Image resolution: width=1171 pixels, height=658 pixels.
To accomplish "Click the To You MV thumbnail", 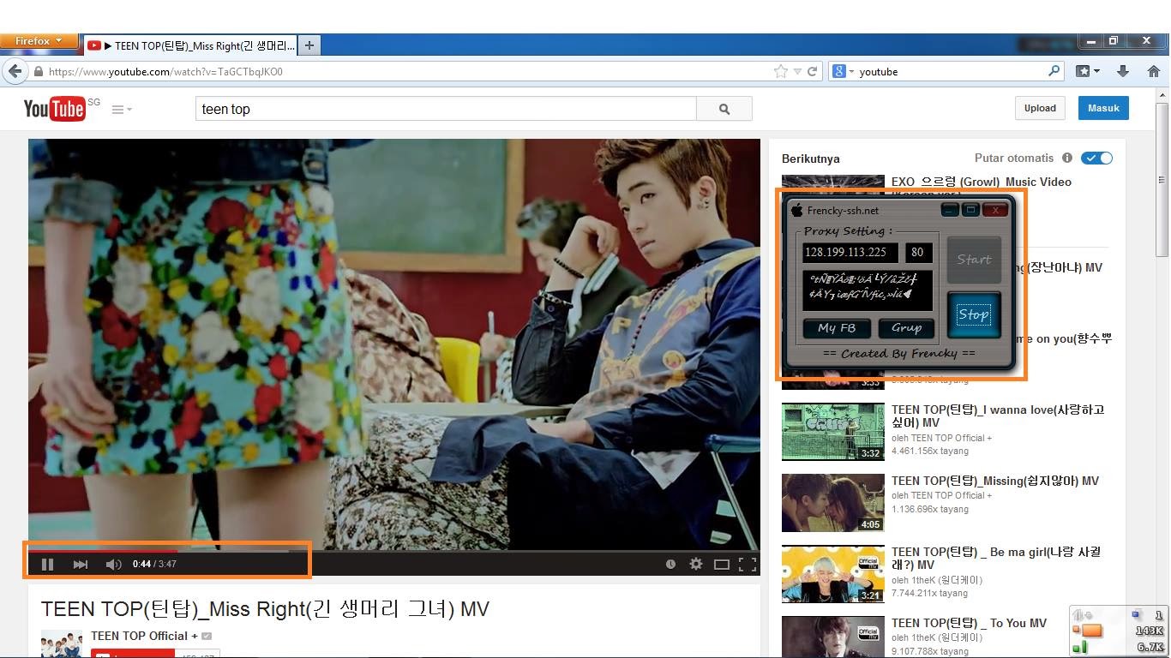I will [x=833, y=637].
